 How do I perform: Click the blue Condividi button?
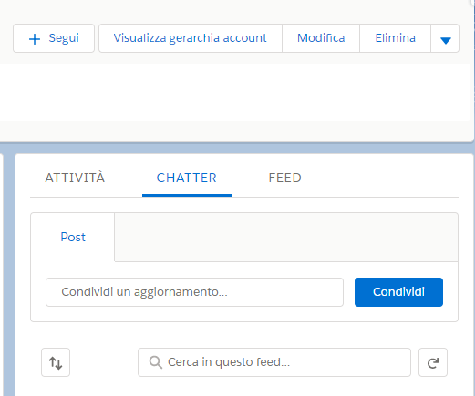click(x=398, y=292)
